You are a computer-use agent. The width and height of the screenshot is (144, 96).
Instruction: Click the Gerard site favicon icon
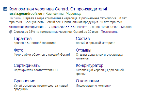click(5, 9)
